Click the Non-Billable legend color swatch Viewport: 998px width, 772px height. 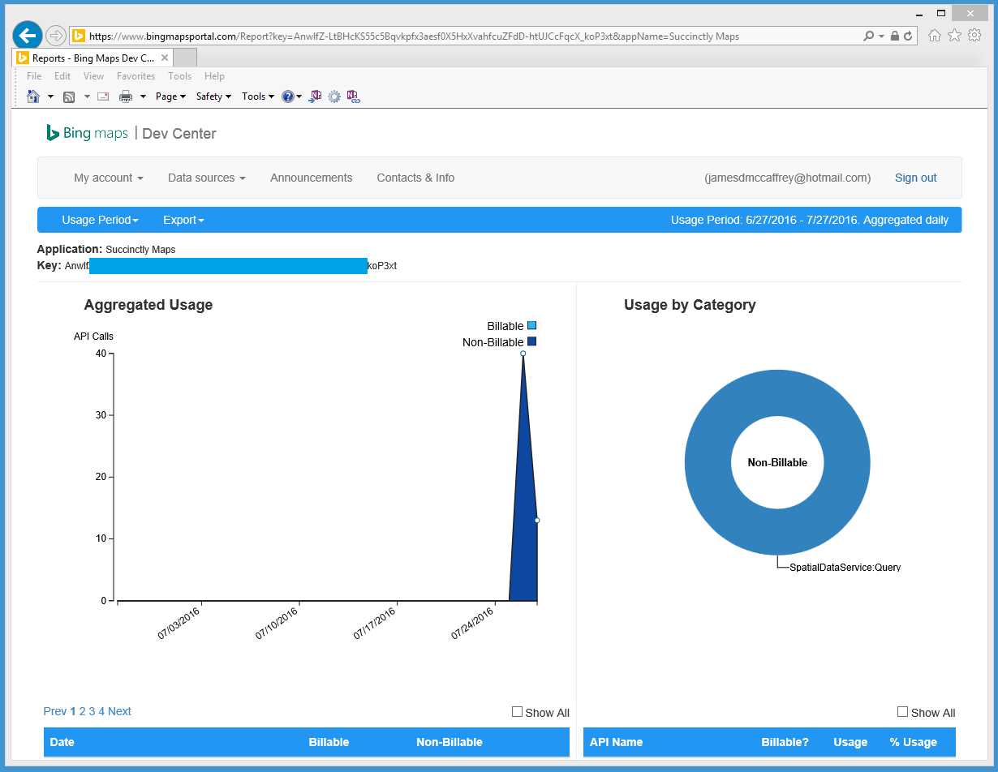[531, 341]
